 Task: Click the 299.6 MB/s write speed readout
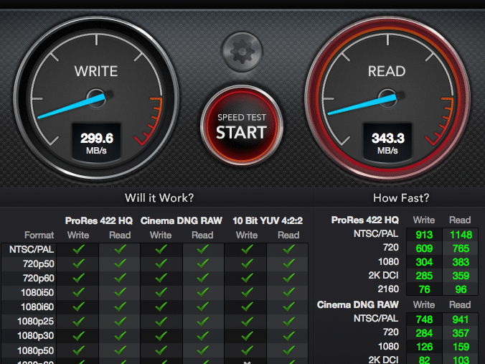(x=97, y=142)
